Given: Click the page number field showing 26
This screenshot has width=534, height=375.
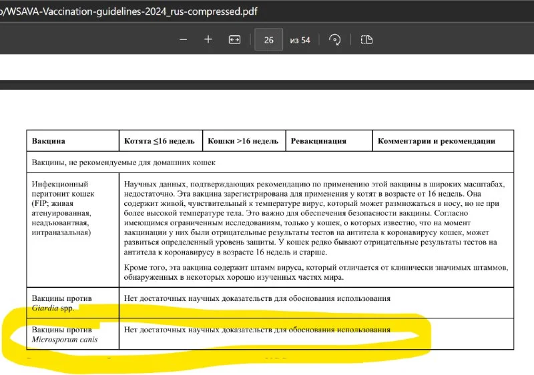Looking at the screenshot, I should [x=269, y=40].
